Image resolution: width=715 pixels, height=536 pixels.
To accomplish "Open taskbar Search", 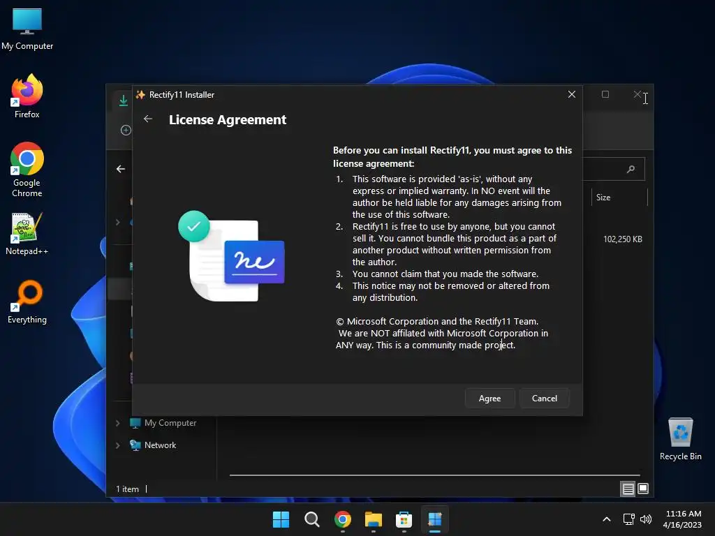I will coord(312,519).
